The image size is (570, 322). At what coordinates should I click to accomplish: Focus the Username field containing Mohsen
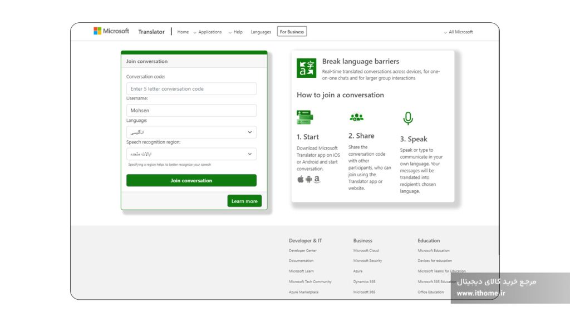tap(191, 110)
